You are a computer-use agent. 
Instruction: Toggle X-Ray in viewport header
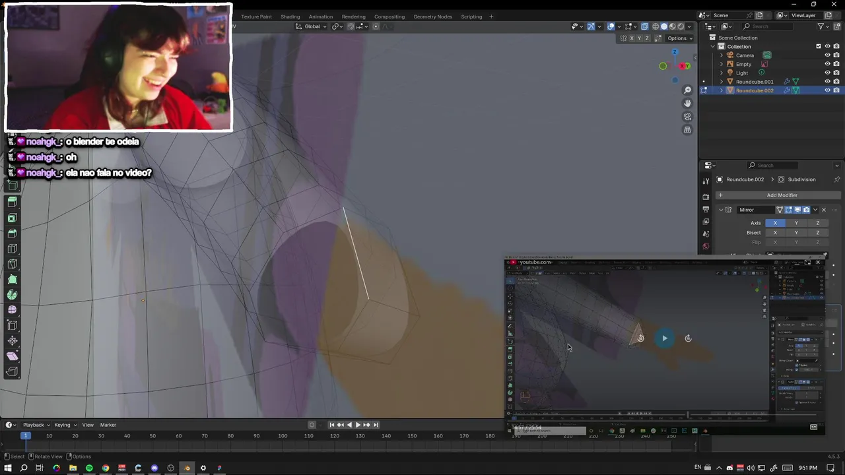click(644, 26)
